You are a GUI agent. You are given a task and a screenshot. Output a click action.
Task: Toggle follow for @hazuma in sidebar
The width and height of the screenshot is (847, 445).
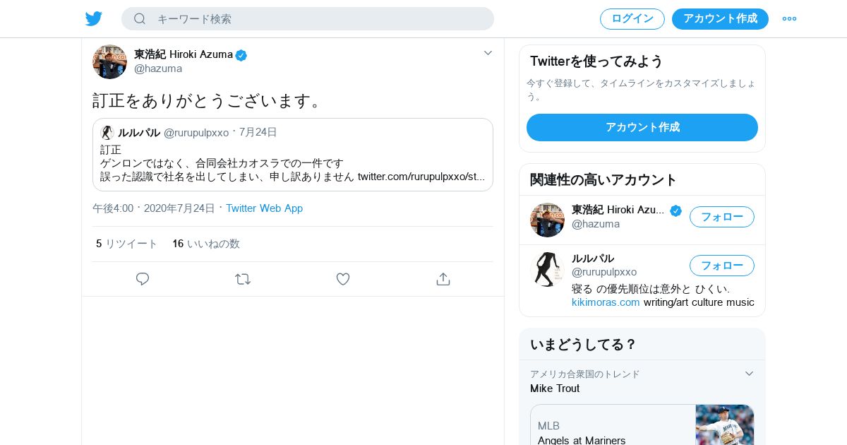click(721, 217)
